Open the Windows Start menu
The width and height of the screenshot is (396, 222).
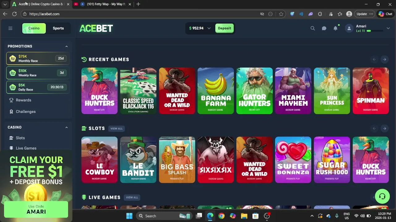pos(129,216)
